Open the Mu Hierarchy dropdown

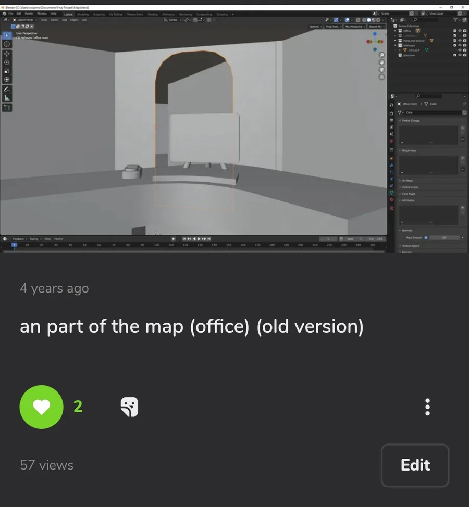[x=355, y=27]
